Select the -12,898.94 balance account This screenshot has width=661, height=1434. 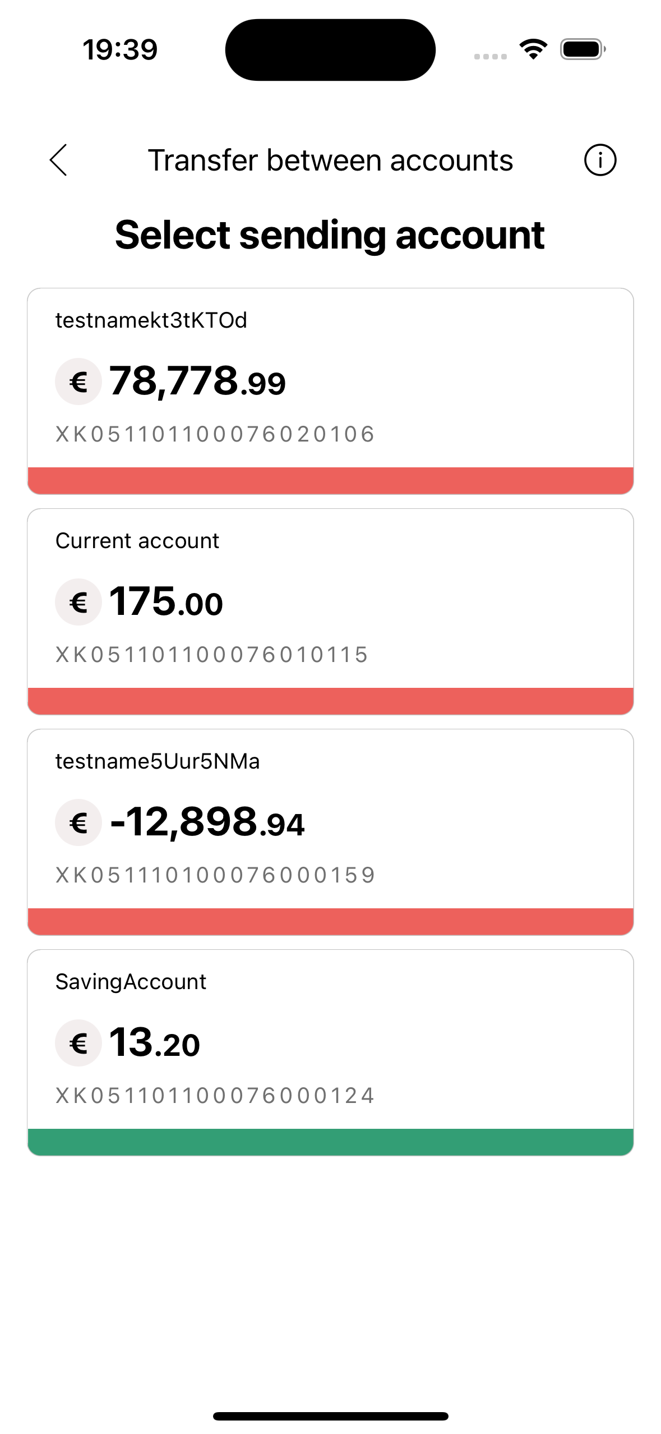click(207, 822)
